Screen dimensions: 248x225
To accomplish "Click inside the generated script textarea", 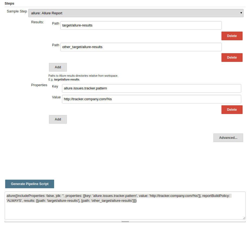I will [x=125, y=206].
